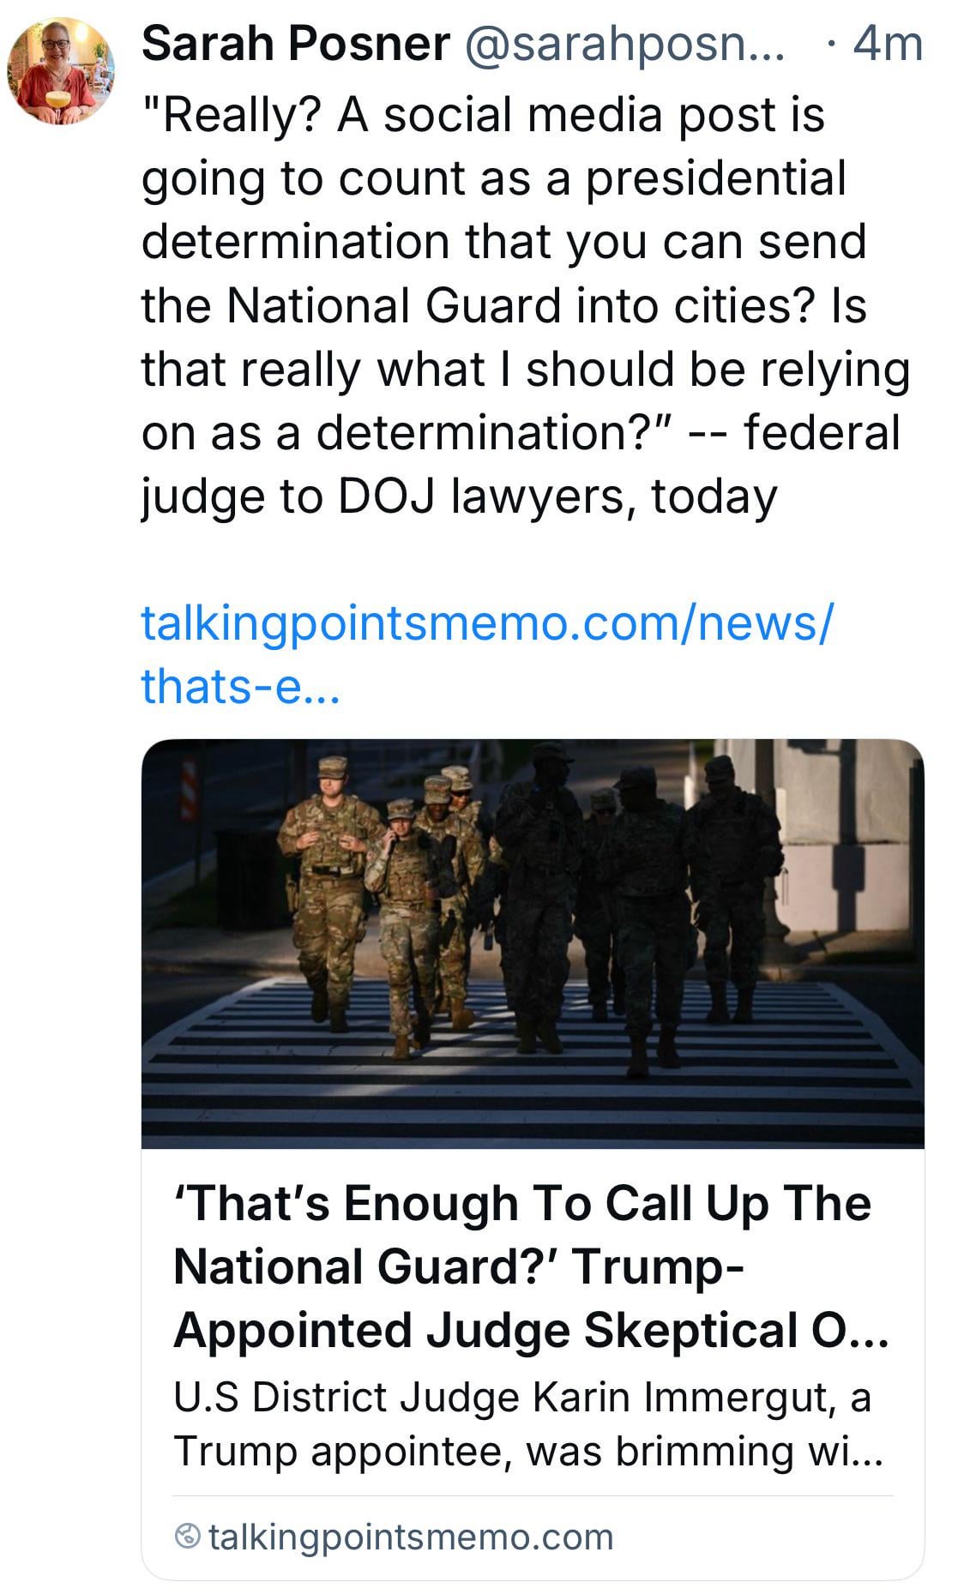Tap 'judge to DOJ lawyers, today' text
This screenshot has width=964, height=1594.
pyautogui.click(x=460, y=496)
